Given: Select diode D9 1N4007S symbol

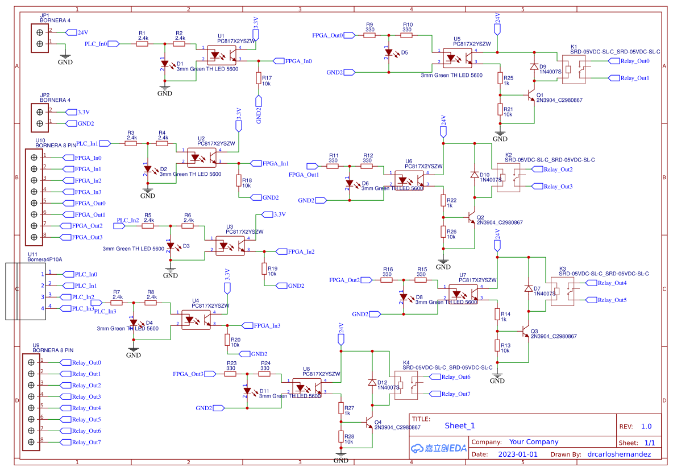Looking at the screenshot, I should click(535, 65).
